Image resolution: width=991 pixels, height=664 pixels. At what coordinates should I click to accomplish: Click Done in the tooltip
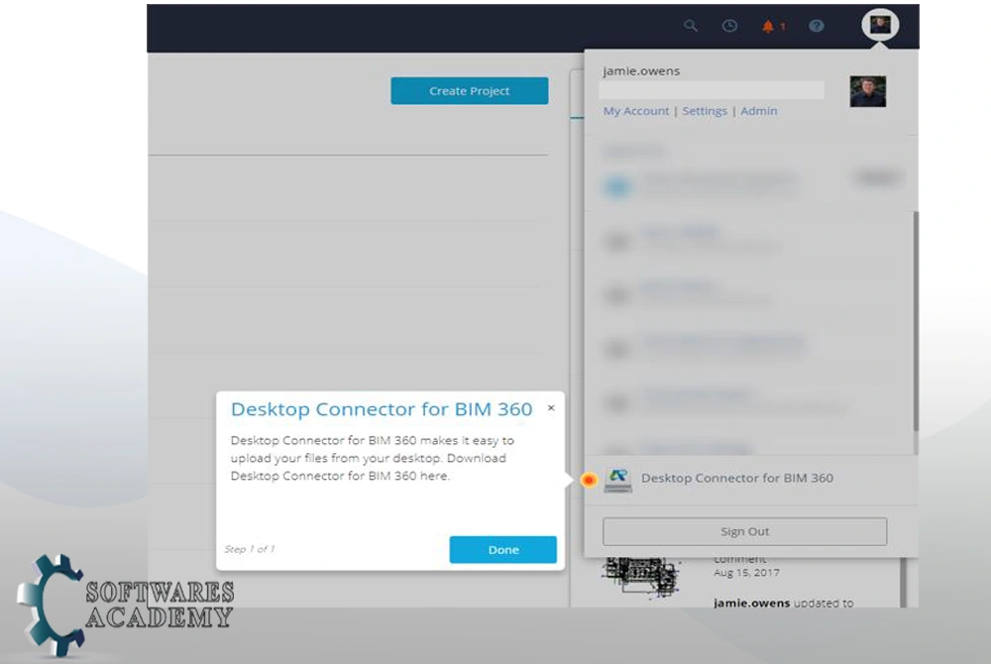click(503, 550)
